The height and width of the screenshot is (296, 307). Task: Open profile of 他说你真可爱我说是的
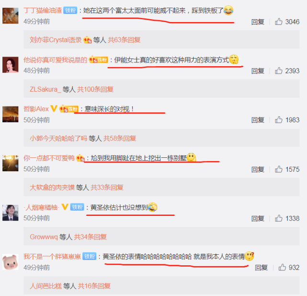coord(55,60)
